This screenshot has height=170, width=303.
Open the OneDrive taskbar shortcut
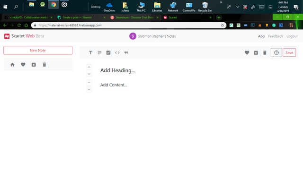(109, 7)
